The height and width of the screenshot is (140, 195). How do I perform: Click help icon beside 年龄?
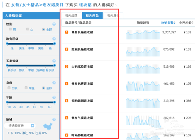[54, 97]
